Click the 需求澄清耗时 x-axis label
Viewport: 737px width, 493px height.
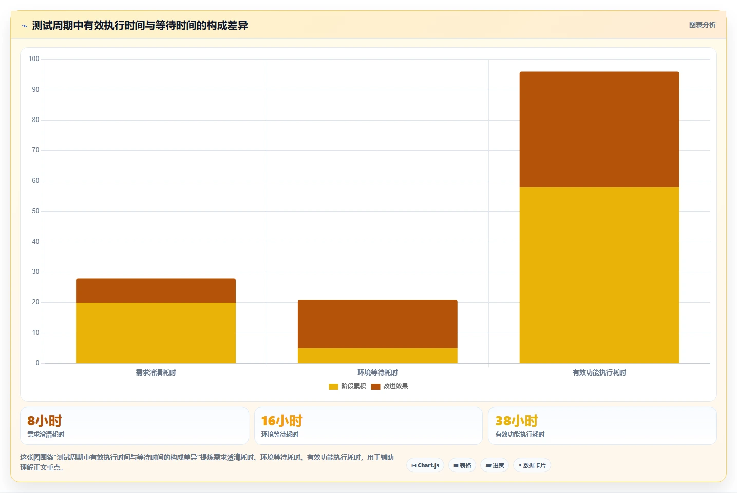[156, 372]
